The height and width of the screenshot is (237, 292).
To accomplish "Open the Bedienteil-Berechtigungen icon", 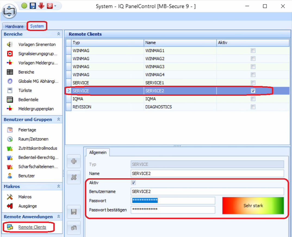I will tap(10, 158).
